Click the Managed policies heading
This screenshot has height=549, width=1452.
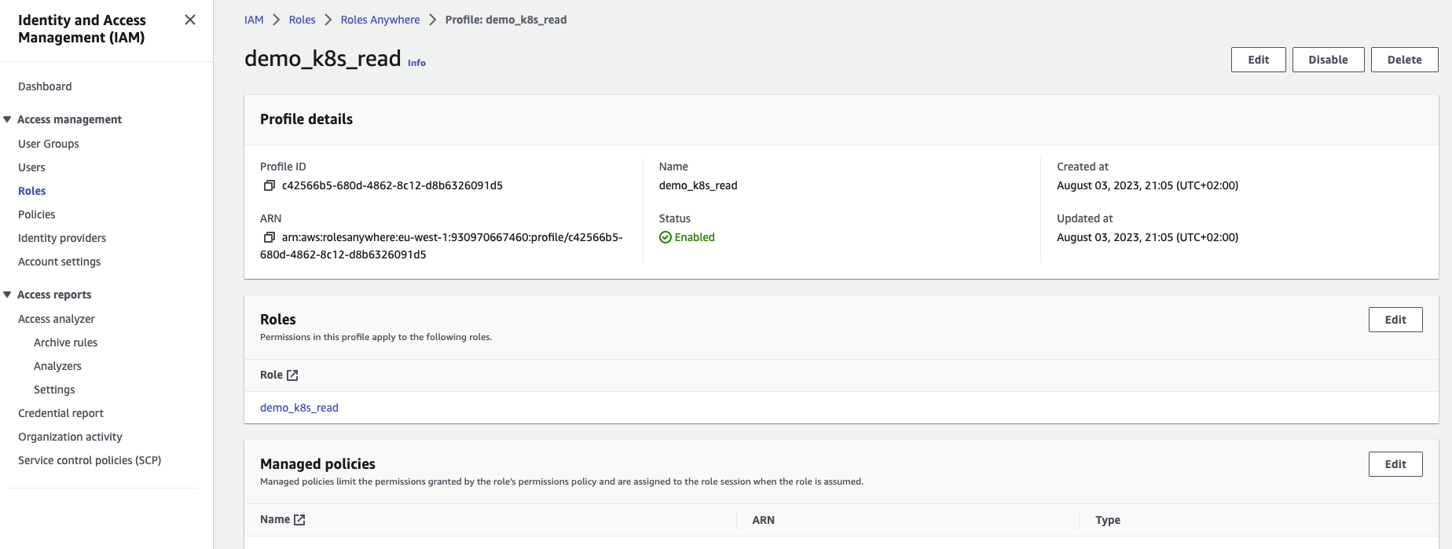pyautogui.click(x=317, y=464)
